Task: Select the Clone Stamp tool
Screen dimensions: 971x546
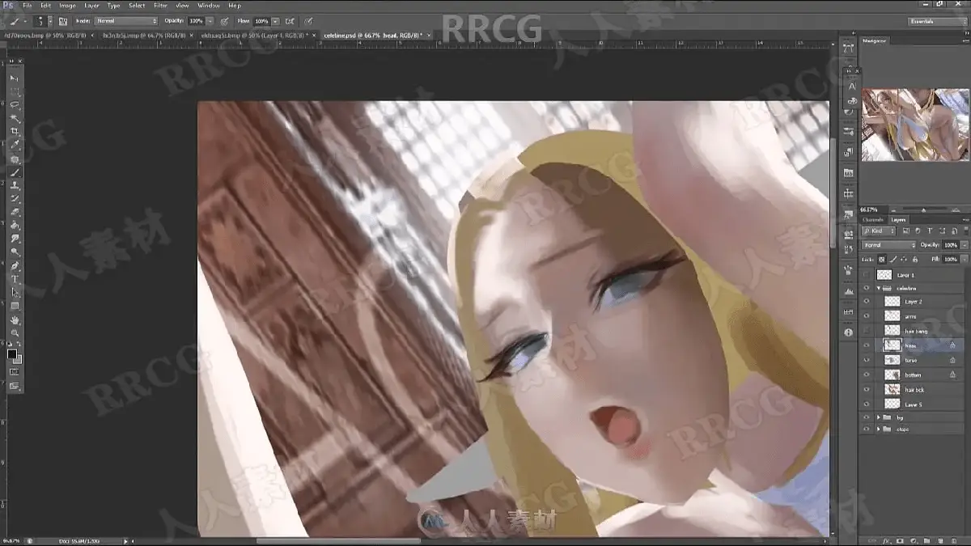Action: (x=15, y=185)
